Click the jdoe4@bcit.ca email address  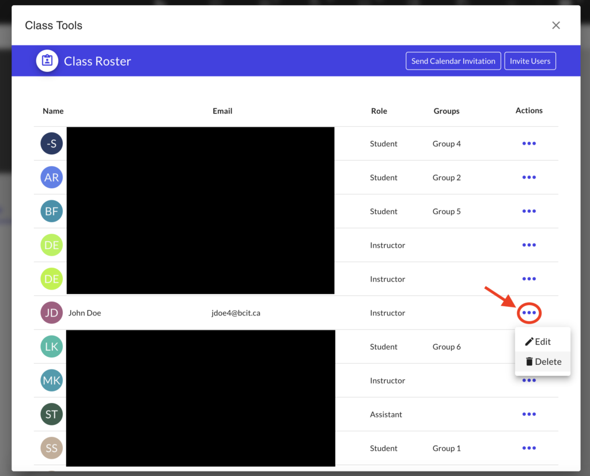(236, 313)
